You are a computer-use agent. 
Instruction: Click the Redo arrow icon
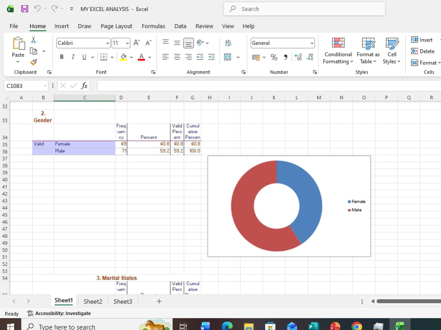point(55,9)
